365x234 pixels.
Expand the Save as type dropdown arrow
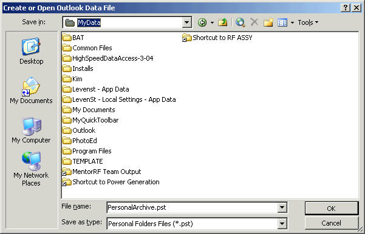pyautogui.click(x=282, y=224)
